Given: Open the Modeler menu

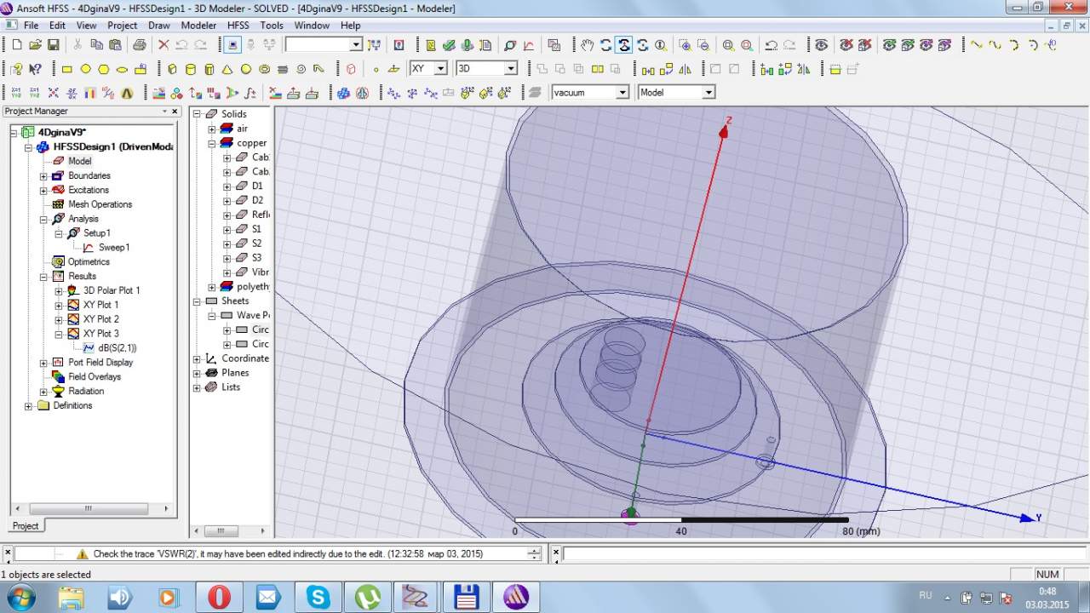Looking at the screenshot, I should click(x=198, y=26).
